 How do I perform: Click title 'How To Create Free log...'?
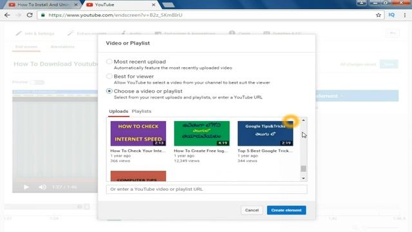tap(201, 151)
